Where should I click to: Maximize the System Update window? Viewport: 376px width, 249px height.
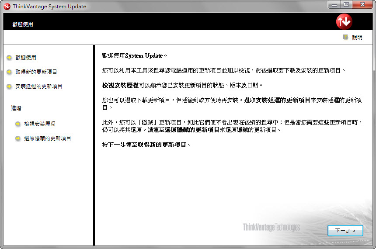coord(346,4)
